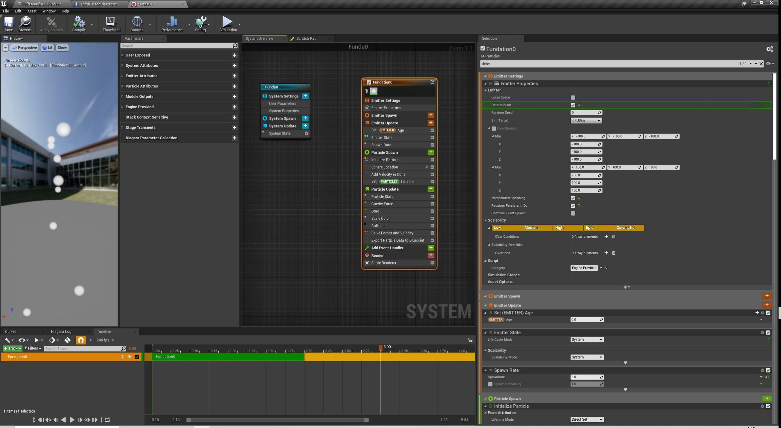Viewport: 781px width, 428px height.
Task: Enable Spawn Probability checkbox
Action: 490,384
